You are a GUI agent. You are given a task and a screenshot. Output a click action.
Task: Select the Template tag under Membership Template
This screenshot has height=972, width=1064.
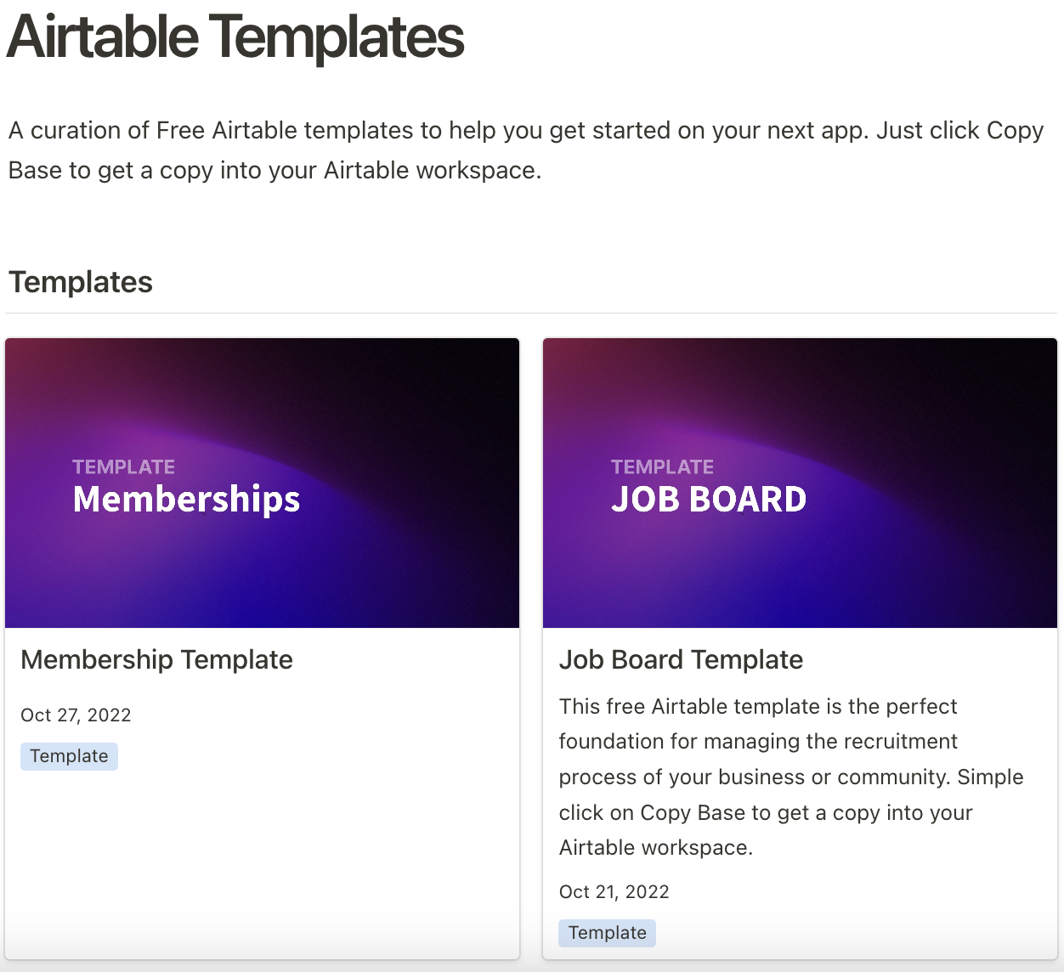[69, 755]
